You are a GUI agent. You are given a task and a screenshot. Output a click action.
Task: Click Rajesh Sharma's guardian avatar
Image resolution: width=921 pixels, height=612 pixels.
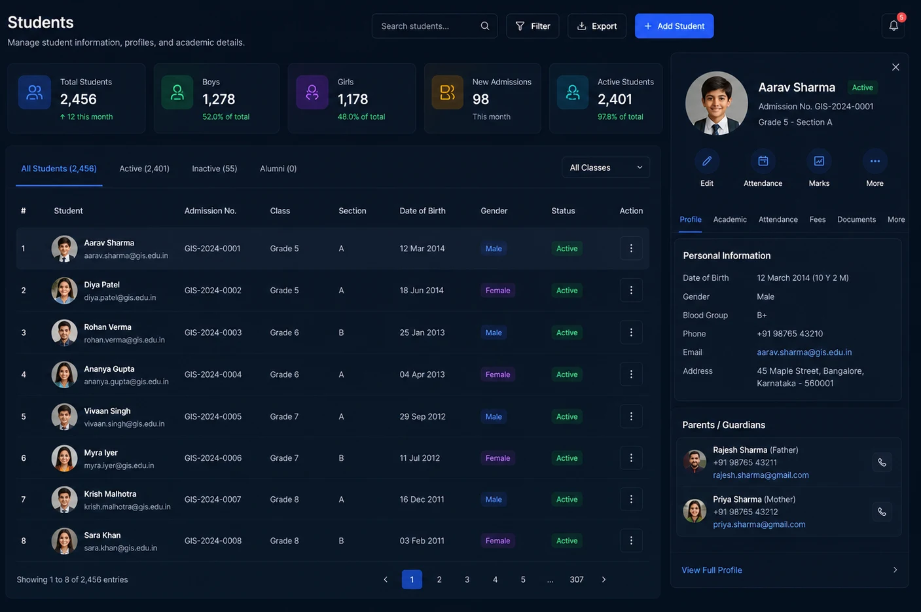[695, 461]
